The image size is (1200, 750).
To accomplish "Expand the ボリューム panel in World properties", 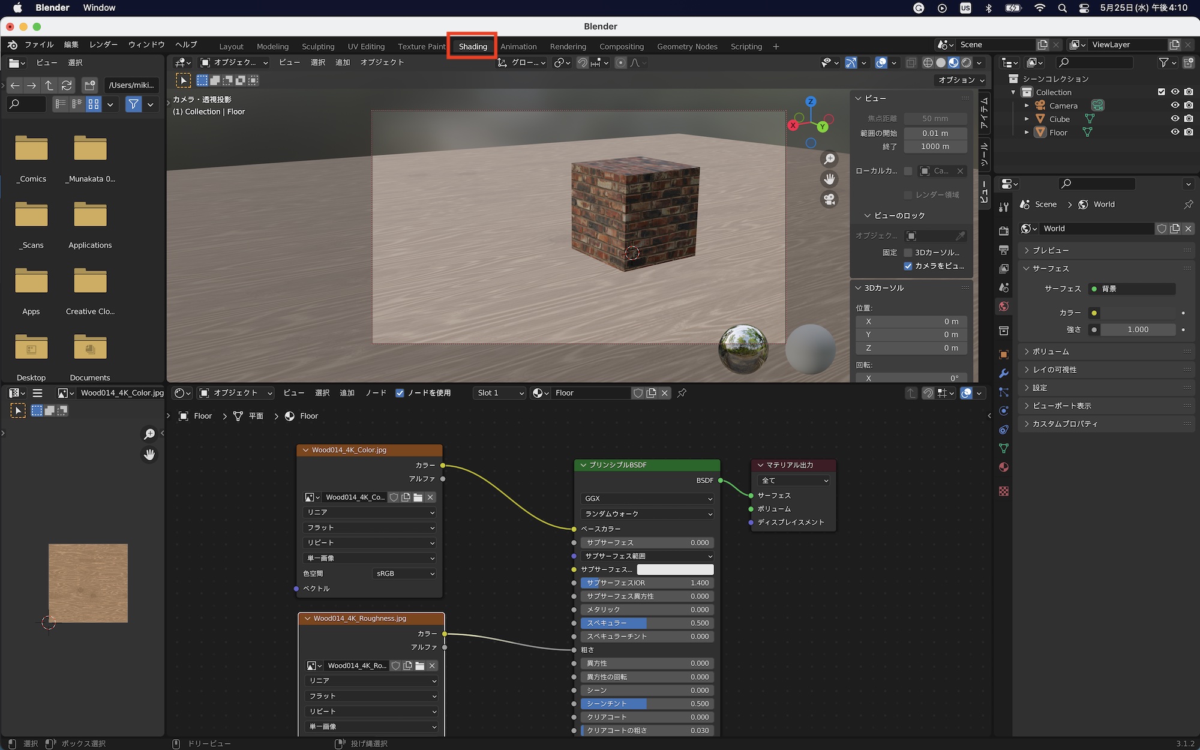I will [1051, 352].
